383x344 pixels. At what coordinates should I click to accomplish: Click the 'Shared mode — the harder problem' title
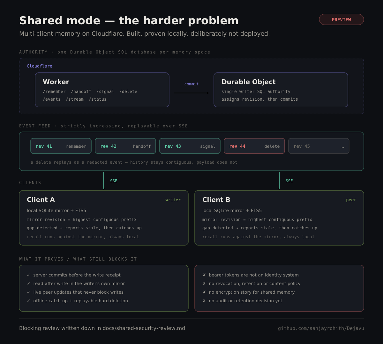(129, 20)
